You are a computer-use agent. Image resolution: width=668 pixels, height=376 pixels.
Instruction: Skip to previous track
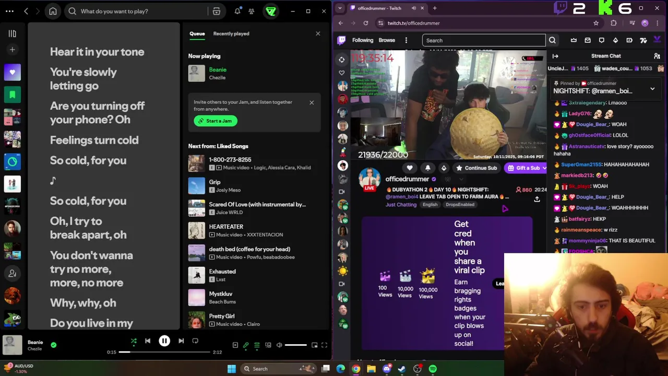tap(148, 341)
